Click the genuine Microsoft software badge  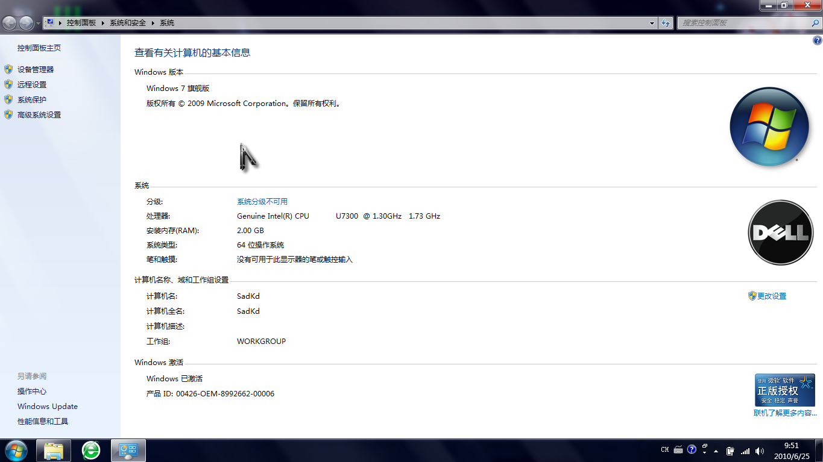click(785, 390)
